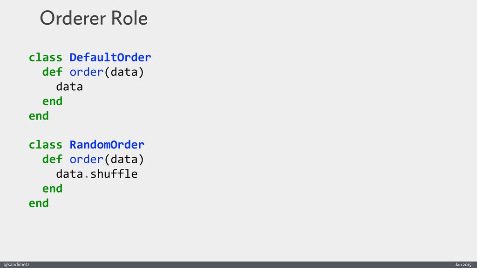Click the final "end" closing RandomOrder class
The width and height of the screenshot is (477, 268).
click(x=39, y=203)
